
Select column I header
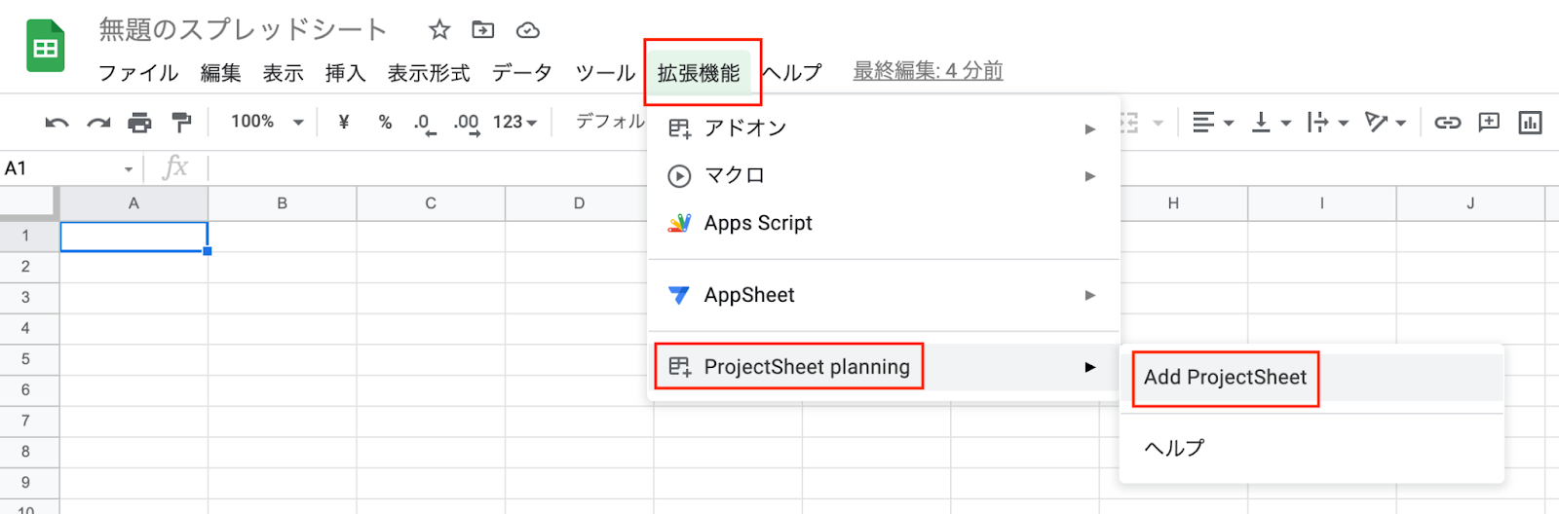coord(1322,203)
